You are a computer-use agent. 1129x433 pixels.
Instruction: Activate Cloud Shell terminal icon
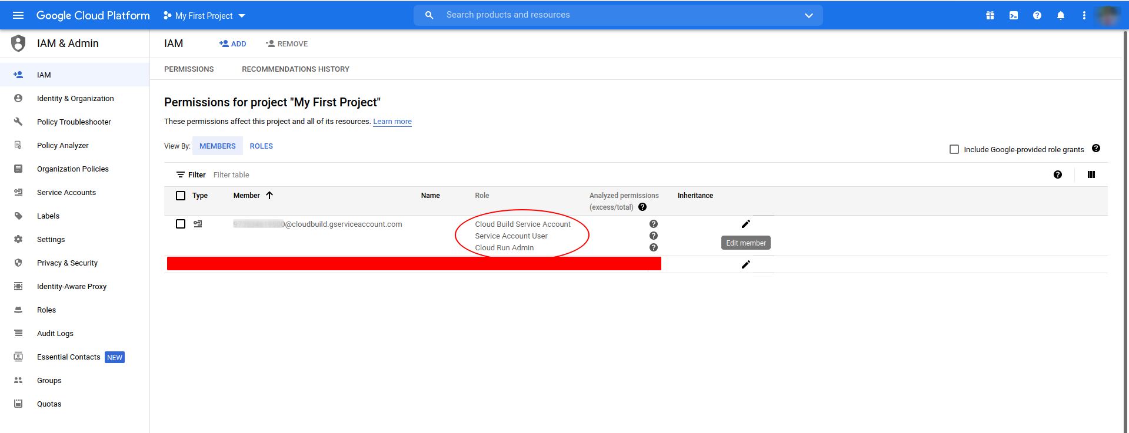click(1014, 15)
